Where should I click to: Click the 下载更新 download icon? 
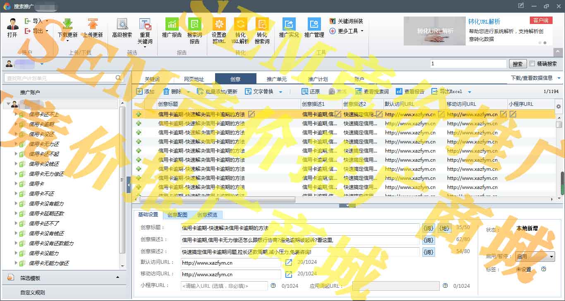(67, 24)
